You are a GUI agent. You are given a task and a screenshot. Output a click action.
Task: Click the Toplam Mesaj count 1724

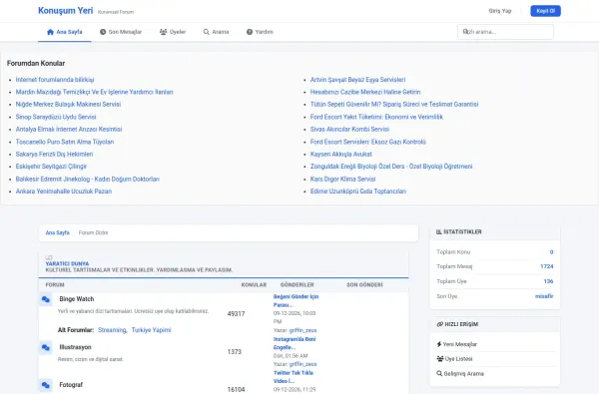click(x=547, y=266)
